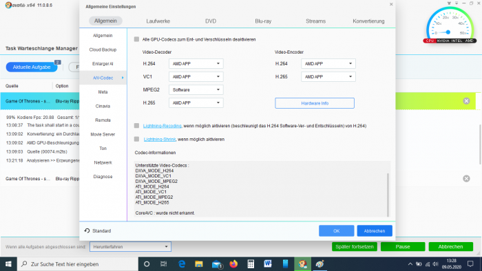Expand A/V-Codec sidebar arrow
This screenshot has height=271, width=482.
[x=123, y=78]
